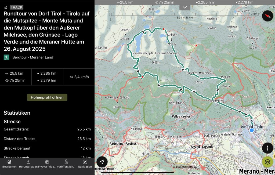Center map on current location arrow
275x175 pixels.
click(102, 162)
